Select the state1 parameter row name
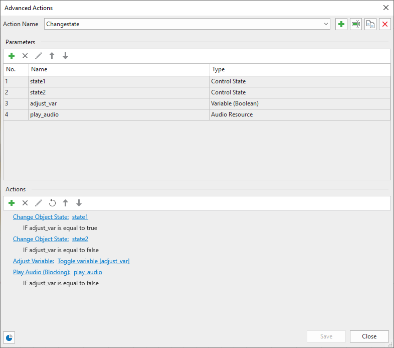 pos(119,81)
